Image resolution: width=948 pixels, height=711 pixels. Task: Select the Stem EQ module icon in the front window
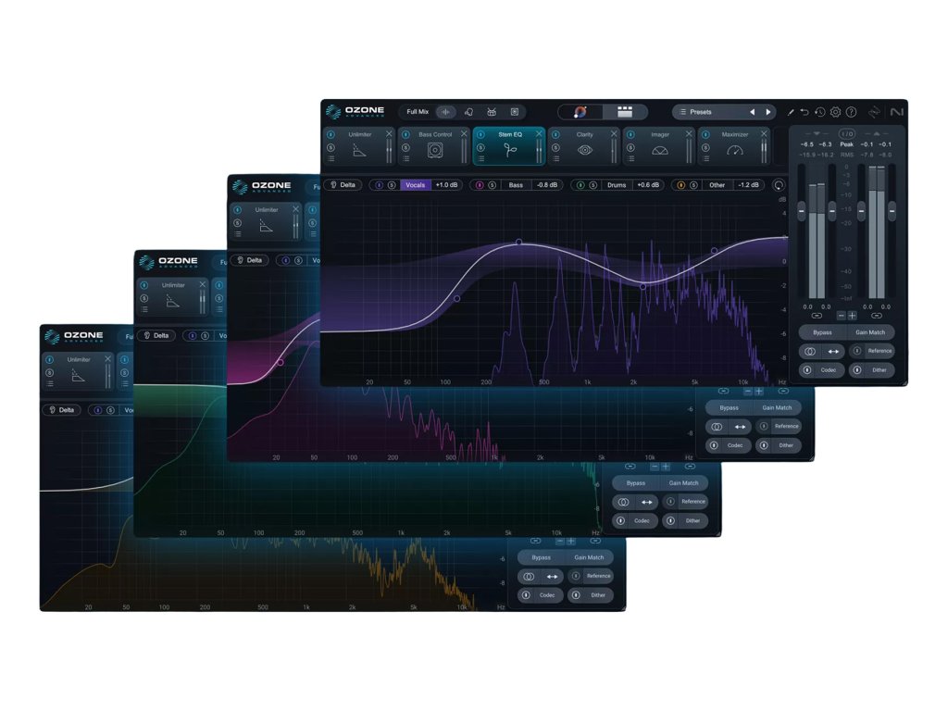(510, 151)
